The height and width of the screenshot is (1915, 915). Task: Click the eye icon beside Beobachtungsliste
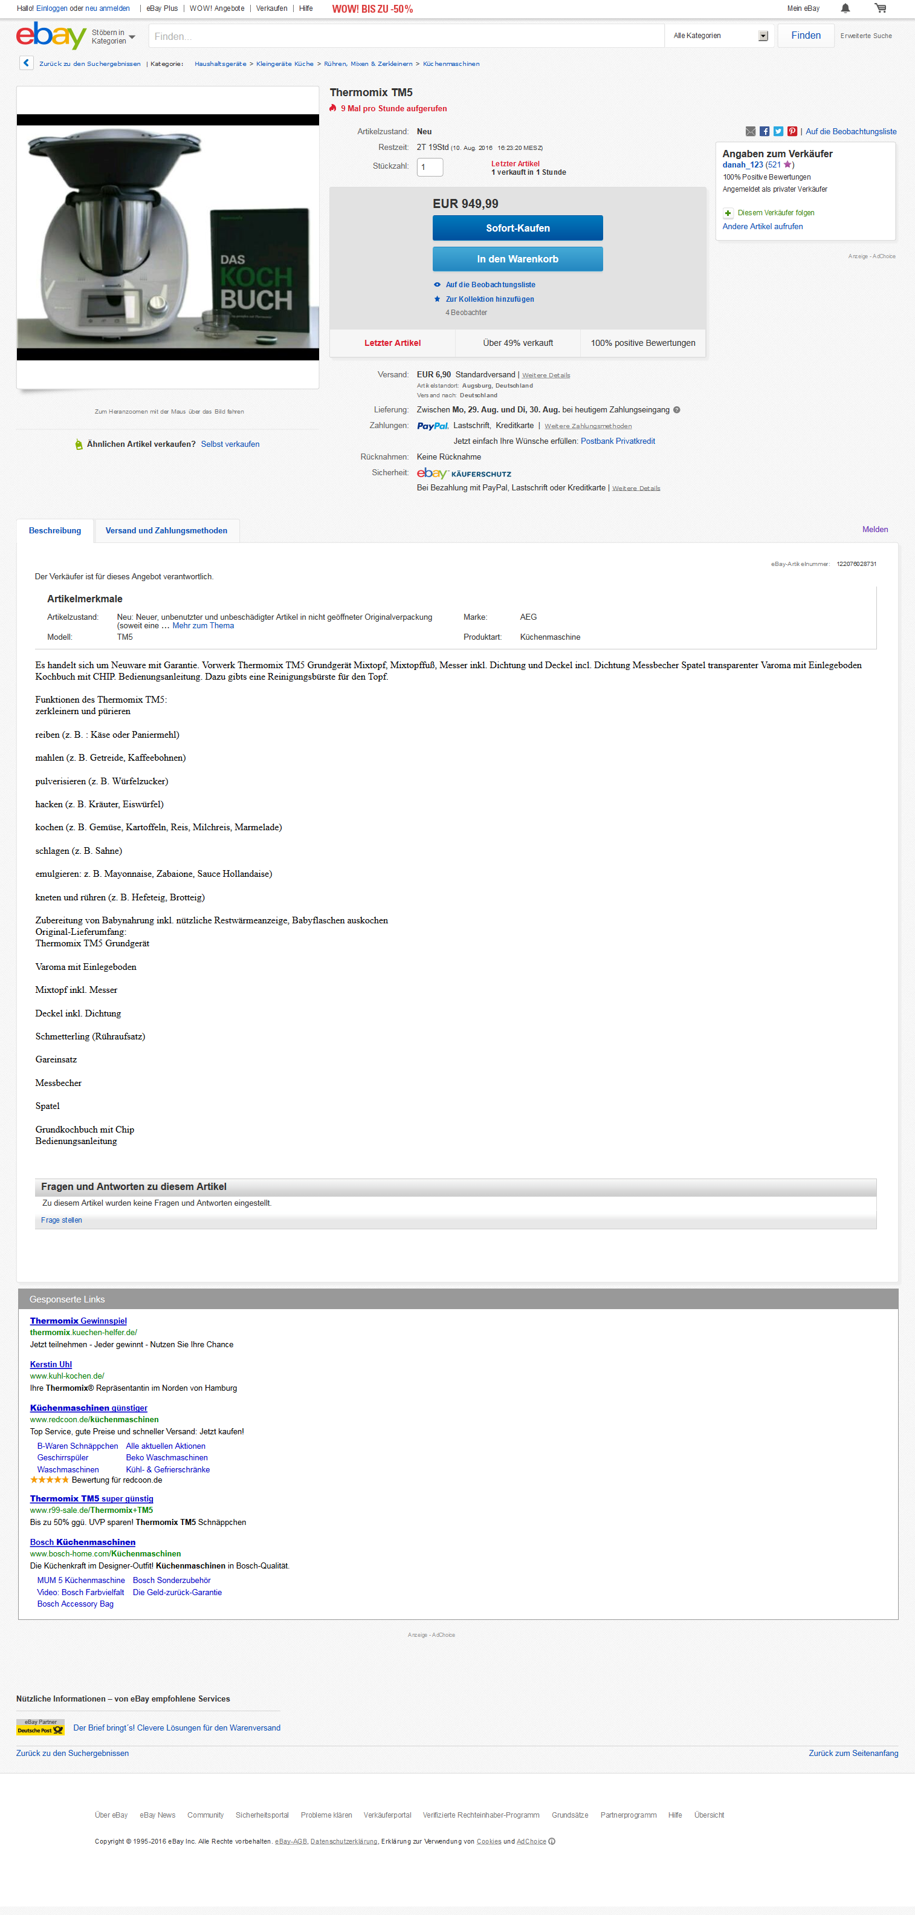coord(437,285)
